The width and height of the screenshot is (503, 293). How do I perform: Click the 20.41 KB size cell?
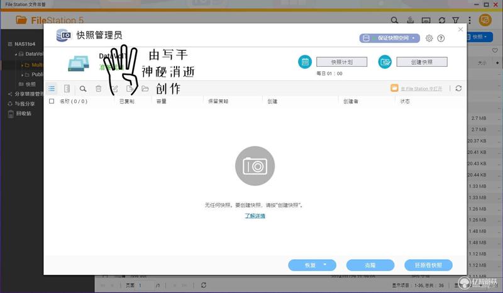pos(477,152)
